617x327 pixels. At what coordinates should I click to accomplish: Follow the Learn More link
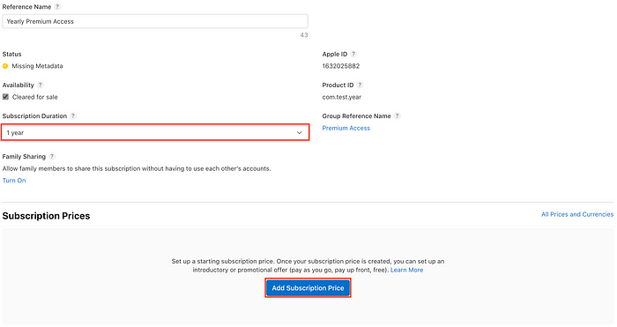click(x=407, y=270)
